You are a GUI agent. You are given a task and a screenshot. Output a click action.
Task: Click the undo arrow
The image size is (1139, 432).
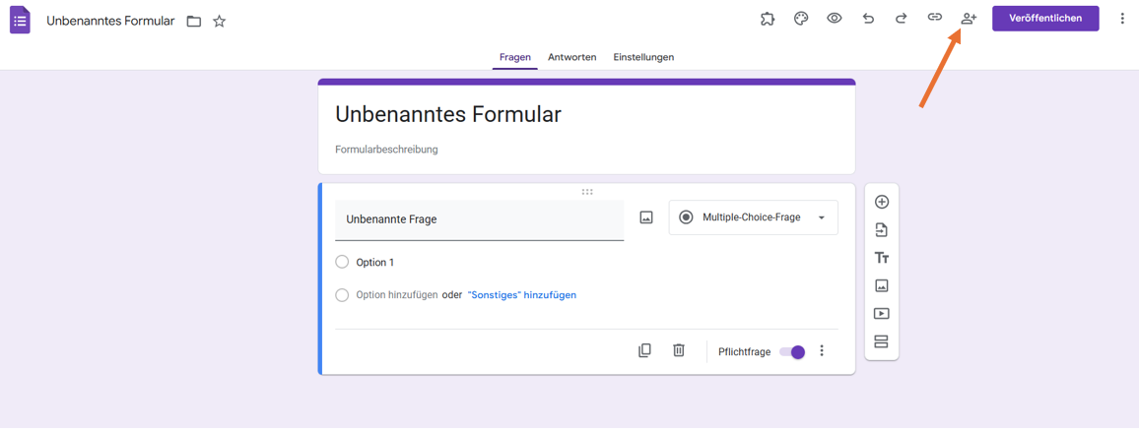[x=868, y=18]
